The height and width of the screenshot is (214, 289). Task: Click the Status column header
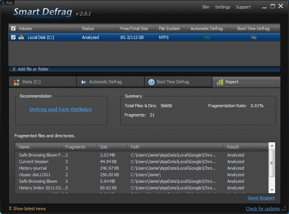(x=98, y=29)
